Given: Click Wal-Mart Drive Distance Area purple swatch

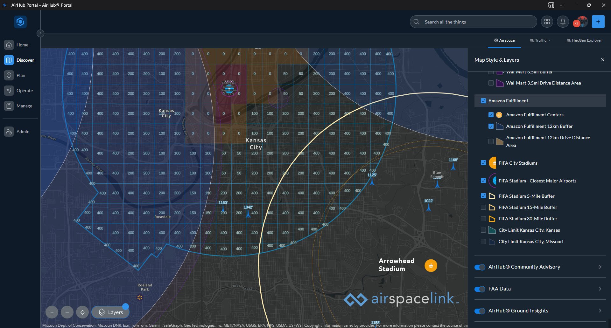Looking at the screenshot, I should coord(500,83).
